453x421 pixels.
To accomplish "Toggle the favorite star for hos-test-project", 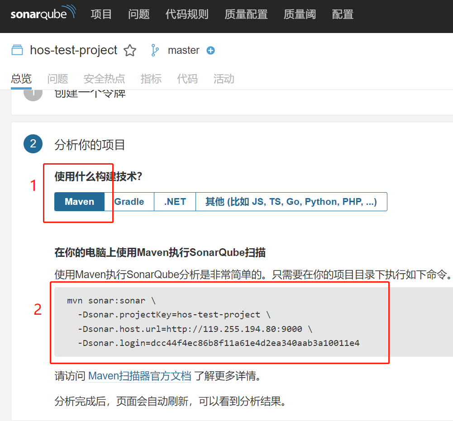I will tap(129, 50).
